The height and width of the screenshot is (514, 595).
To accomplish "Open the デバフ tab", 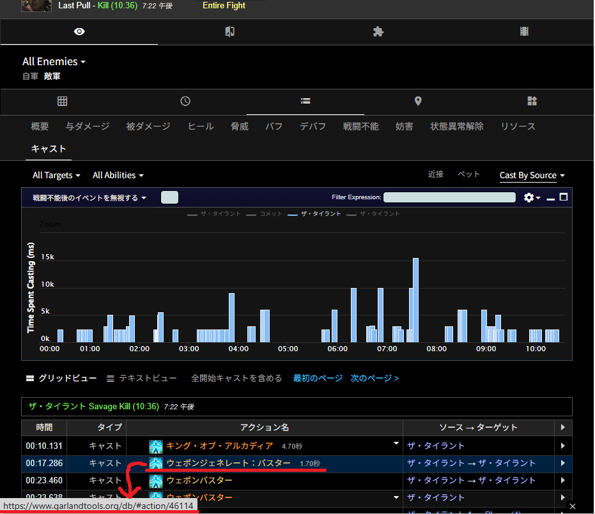I will click(x=313, y=126).
